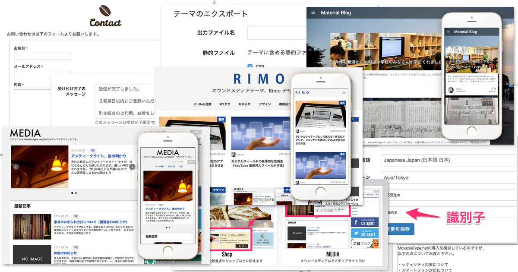Open MTタグ menu item on RIMO site
Viewport: 518px width, 272px height.
coord(224,104)
